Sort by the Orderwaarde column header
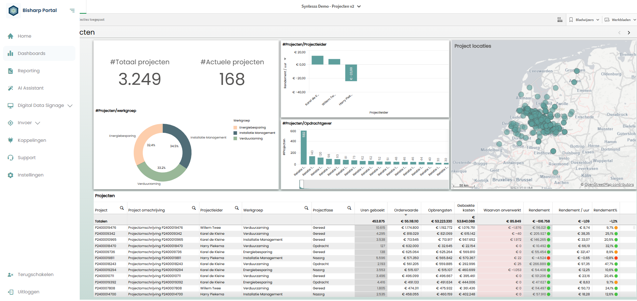Viewport: 637px width, 301px height. [406, 210]
